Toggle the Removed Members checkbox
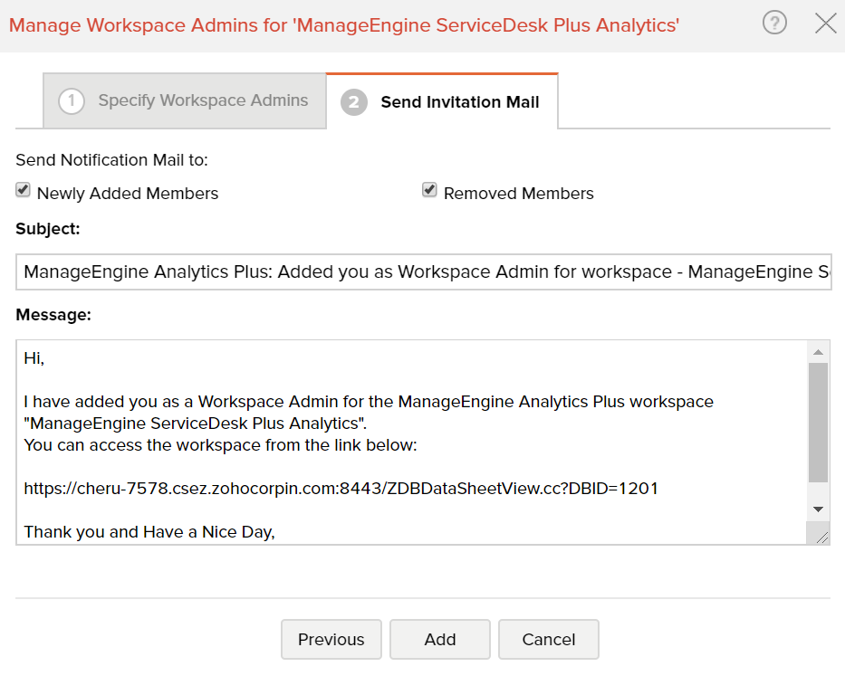845x676 pixels. pyautogui.click(x=429, y=190)
